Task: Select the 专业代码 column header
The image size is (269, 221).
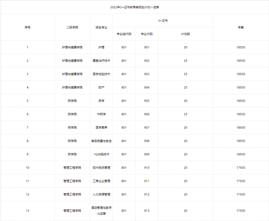Action: click(147, 34)
